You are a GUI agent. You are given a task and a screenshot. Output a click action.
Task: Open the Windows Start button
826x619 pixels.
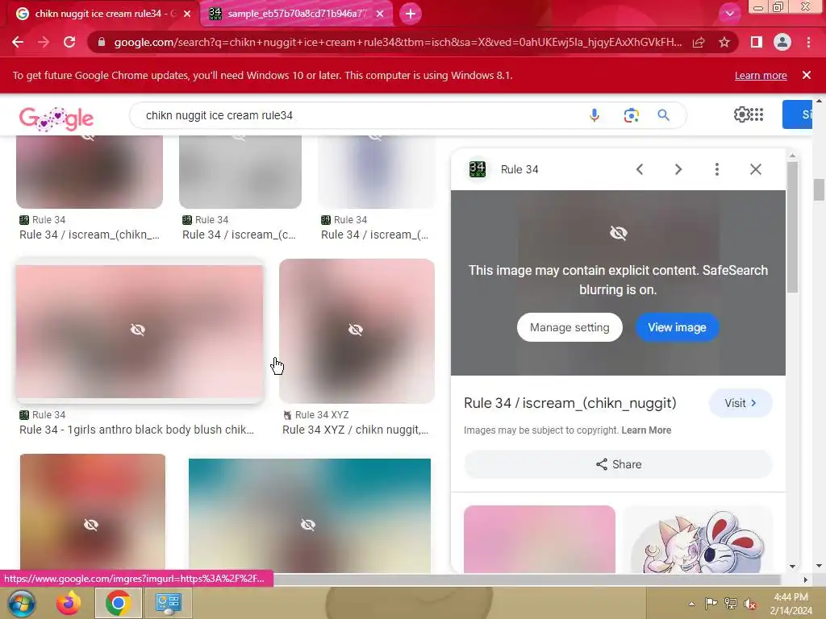(21, 603)
